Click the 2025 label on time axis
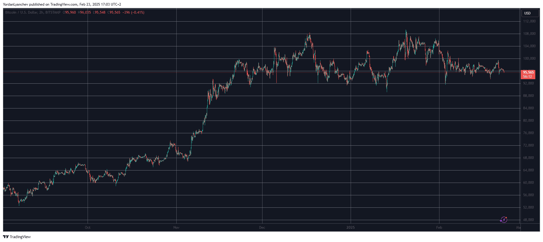543x242 pixels. pos(350,228)
